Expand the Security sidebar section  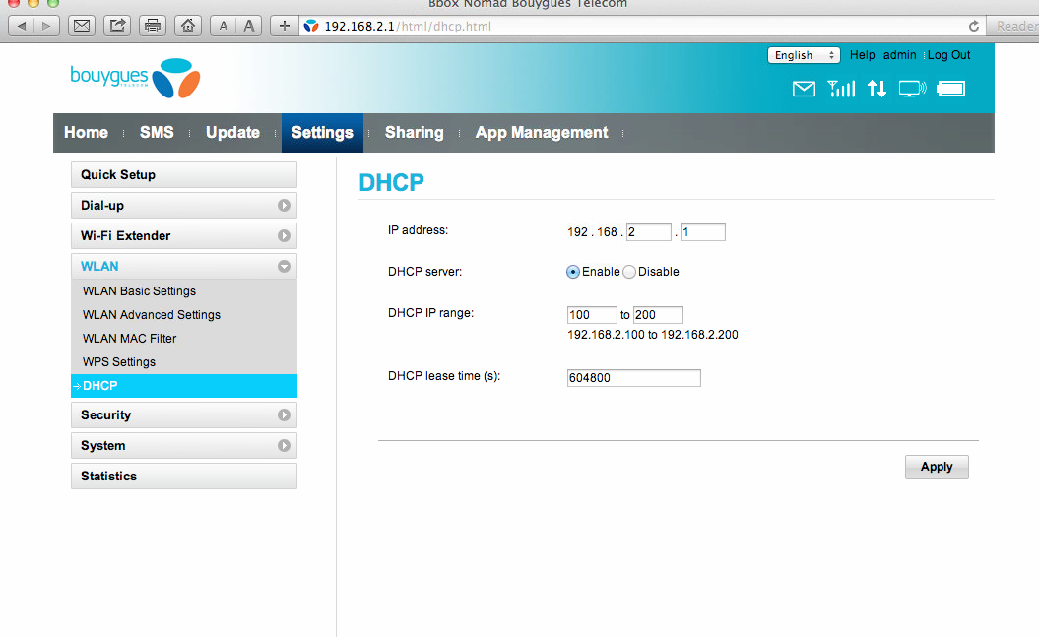(x=184, y=415)
